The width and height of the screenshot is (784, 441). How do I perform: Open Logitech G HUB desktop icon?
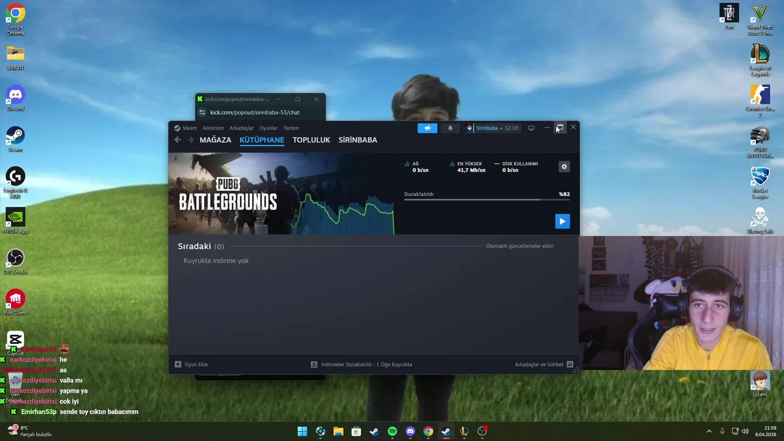point(15,183)
